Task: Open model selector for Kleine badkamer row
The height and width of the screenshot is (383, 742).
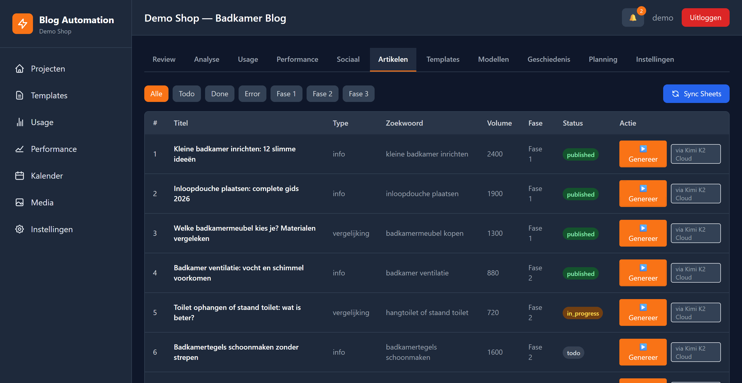Action: coord(696,154)
